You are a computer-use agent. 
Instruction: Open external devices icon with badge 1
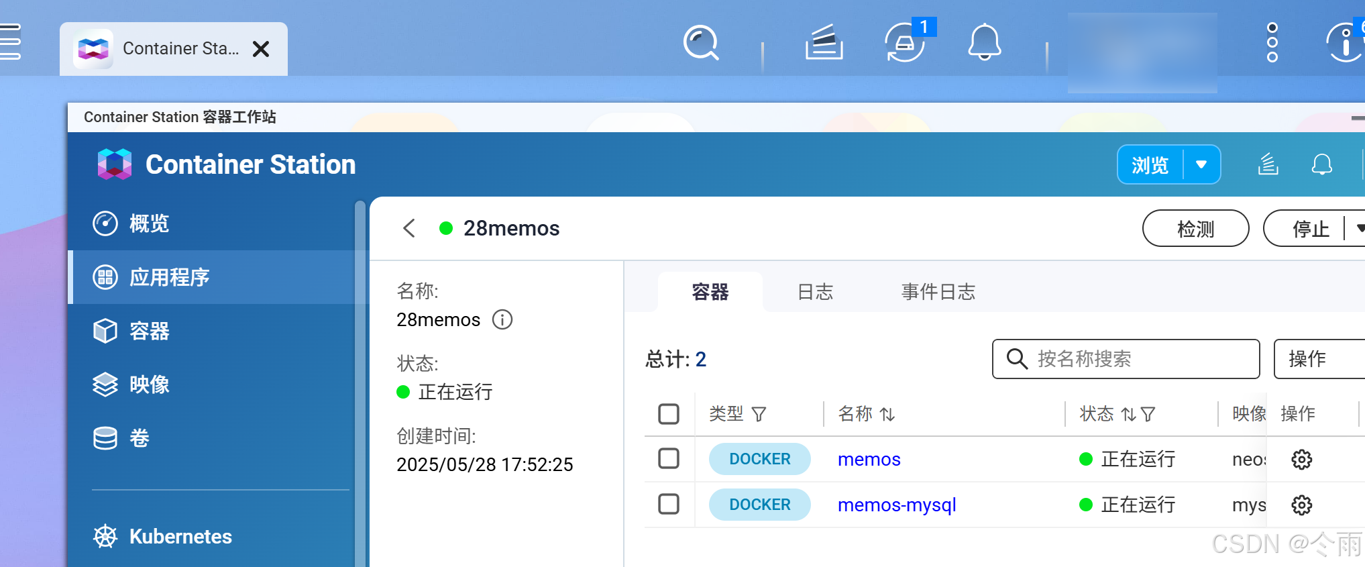(906, 42)
